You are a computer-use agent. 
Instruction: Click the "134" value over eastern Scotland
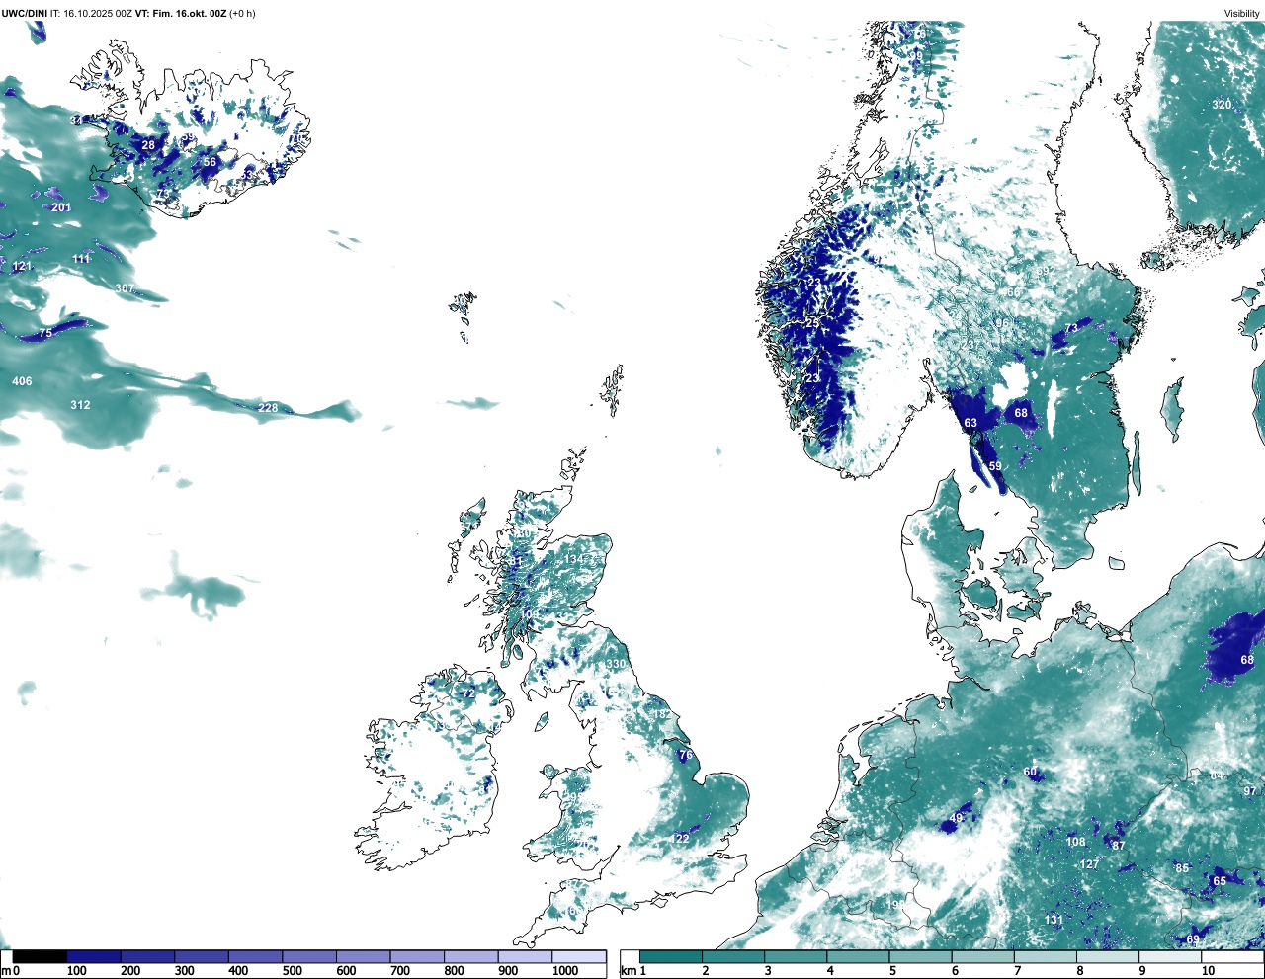pyautogui.click(x=574, y=559)
